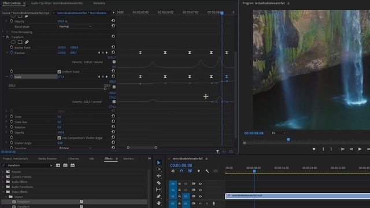370x208 pixels.
Task: Toggle insert sequences as nests icon
Action: pos(173,171)
